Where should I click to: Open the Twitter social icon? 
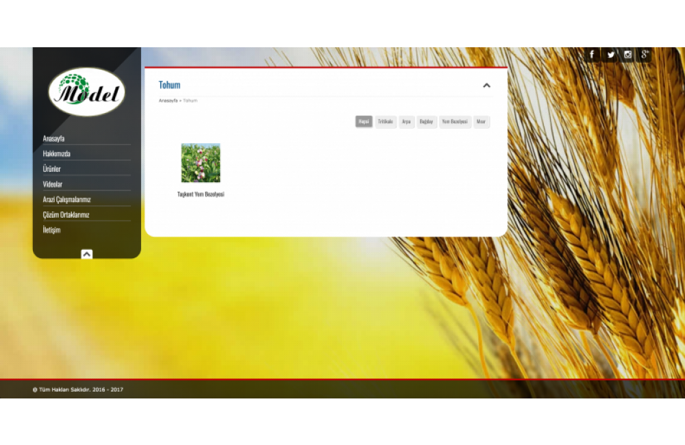pyautogui.click(x=610, y=55)
